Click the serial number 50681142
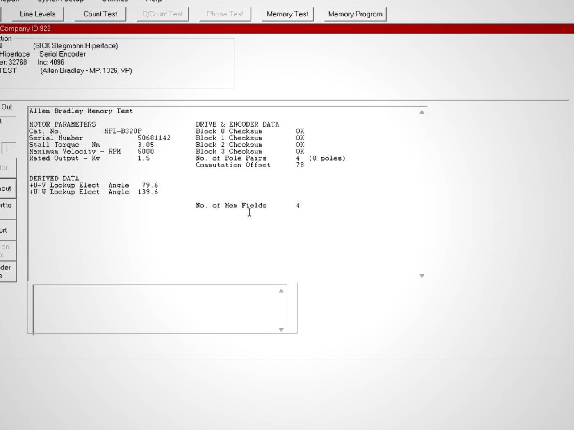Screen dimensions: 574x430 154,138
